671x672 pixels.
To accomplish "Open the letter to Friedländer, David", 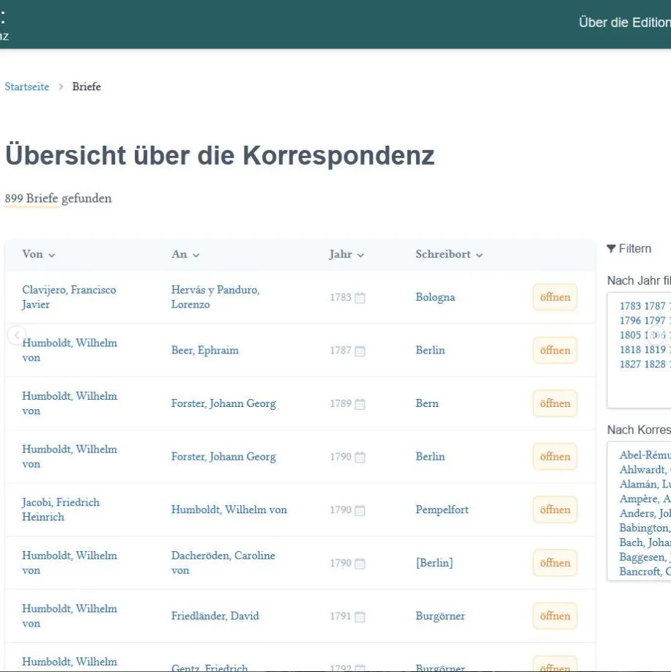I will click(555, 616).
